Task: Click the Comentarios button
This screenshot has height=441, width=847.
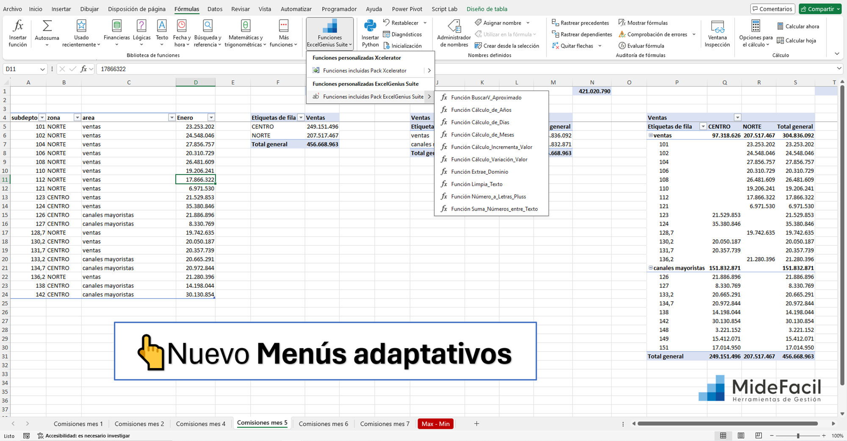Action: (773, 9)
